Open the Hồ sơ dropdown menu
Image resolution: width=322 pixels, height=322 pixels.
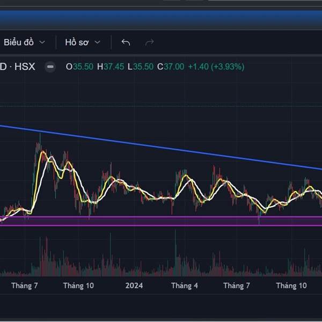[x=83, y=42]
